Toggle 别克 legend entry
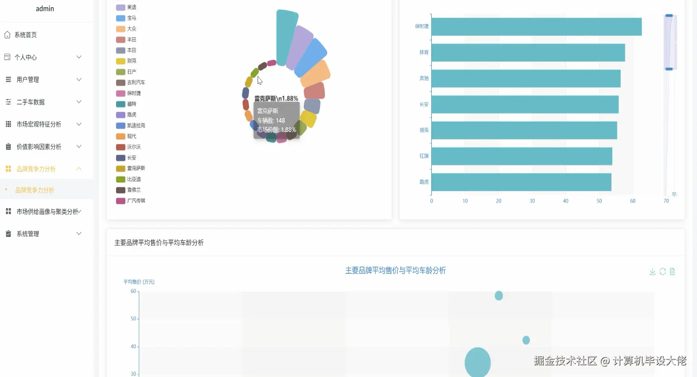The height and width of the screenshot is (377, 697). 126,61
